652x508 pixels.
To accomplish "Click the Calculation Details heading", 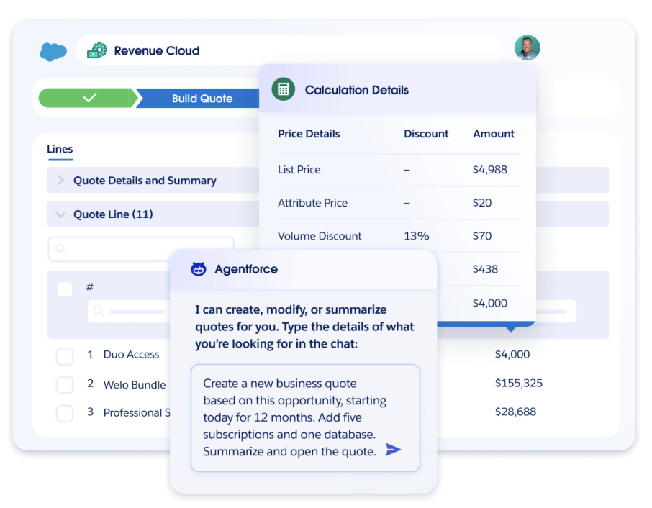I will [x=357, y=90].
